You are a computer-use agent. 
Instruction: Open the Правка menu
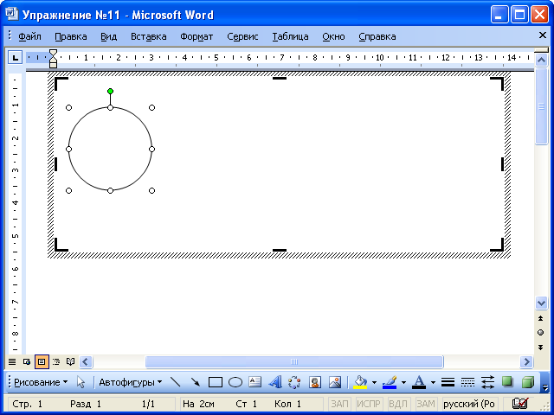coord(71,36)
